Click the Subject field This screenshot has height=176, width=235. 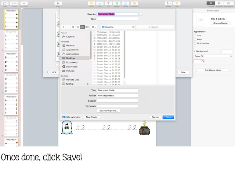coord(117,101)
